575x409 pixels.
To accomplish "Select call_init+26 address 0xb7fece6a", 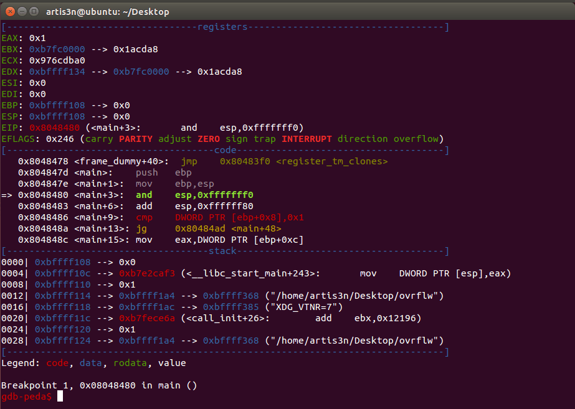I will (146, 318).
